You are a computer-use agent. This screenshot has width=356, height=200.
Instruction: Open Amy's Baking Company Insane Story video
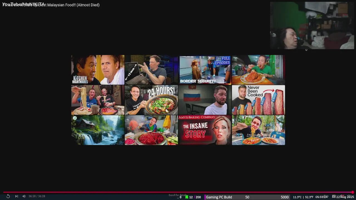(x=205, y=130)
